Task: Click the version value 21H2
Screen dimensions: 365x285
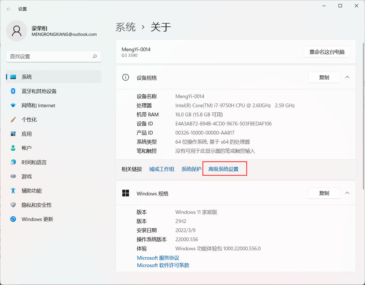Action: [181, 221]
